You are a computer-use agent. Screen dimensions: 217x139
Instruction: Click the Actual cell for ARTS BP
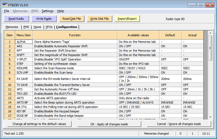[x=192, y=102]
